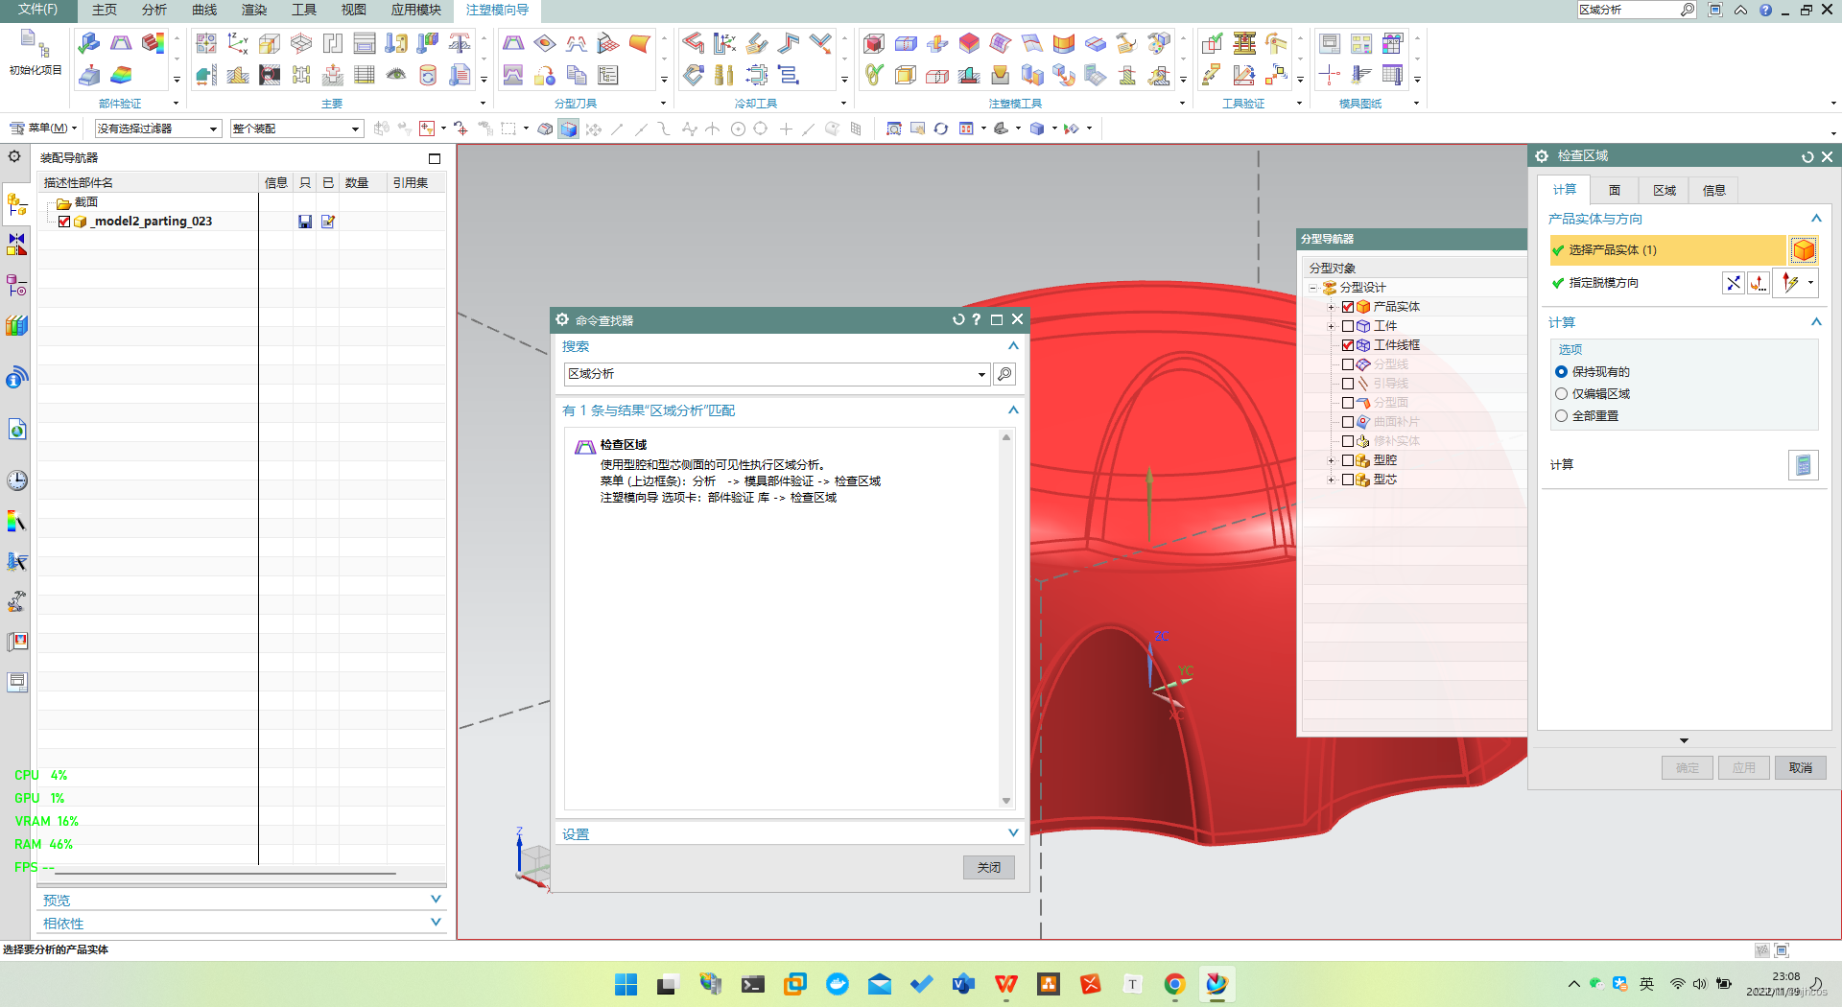1842x1007 pixels.
Task: Click the red cooling channel pipe icon
Action: click(694, 43)
